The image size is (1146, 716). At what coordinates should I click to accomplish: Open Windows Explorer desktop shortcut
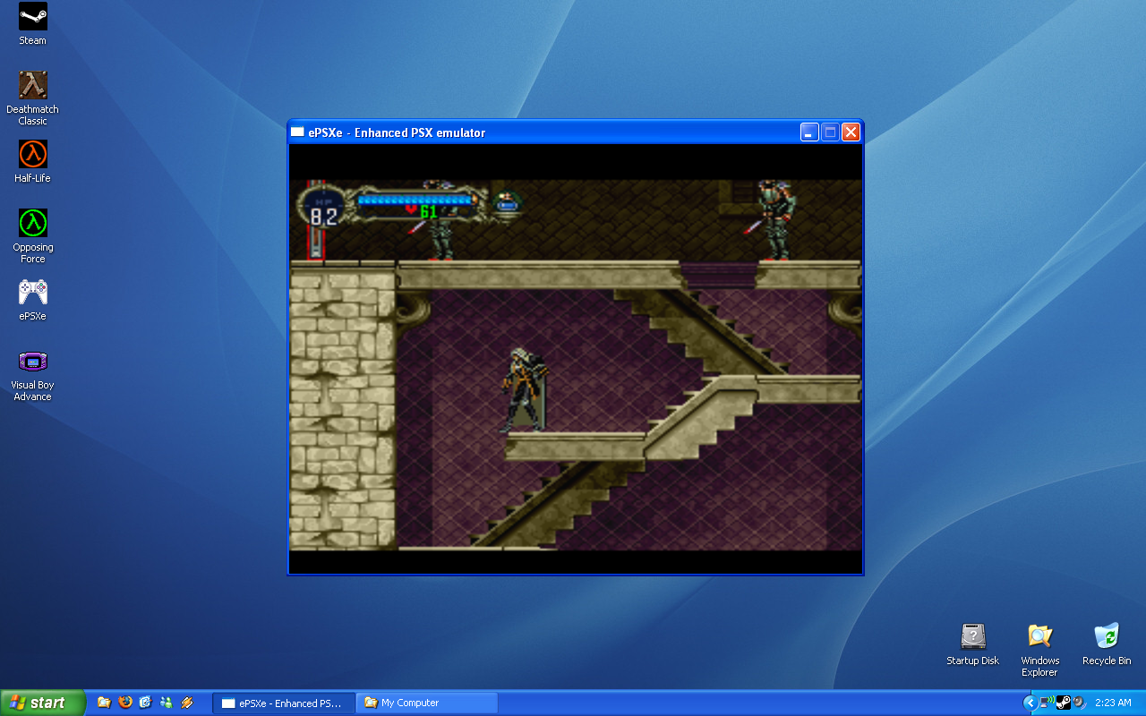[1039, 637]
